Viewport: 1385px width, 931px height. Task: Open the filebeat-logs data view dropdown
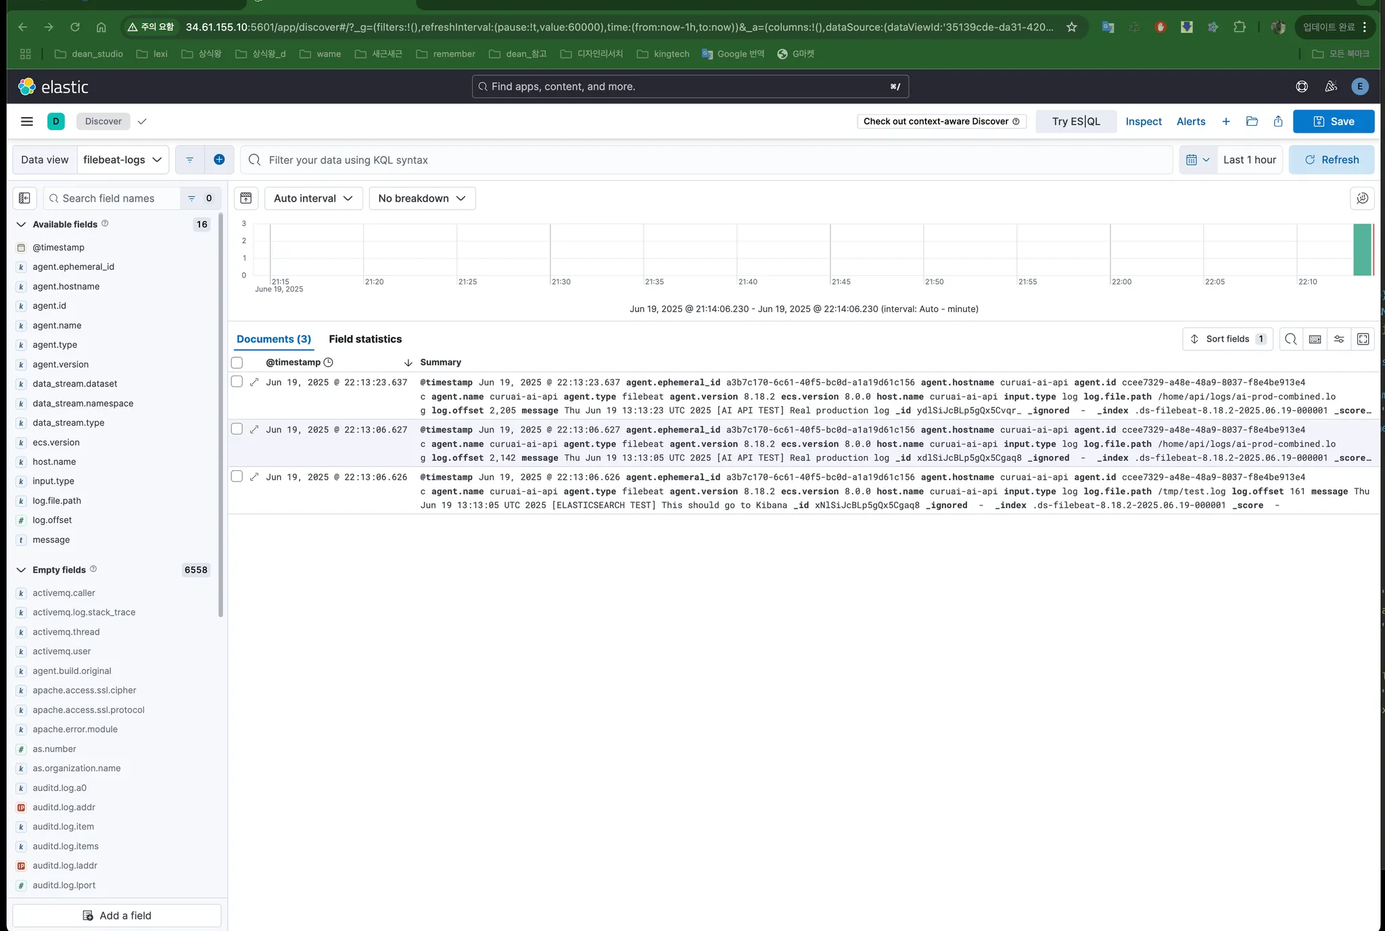122,160
